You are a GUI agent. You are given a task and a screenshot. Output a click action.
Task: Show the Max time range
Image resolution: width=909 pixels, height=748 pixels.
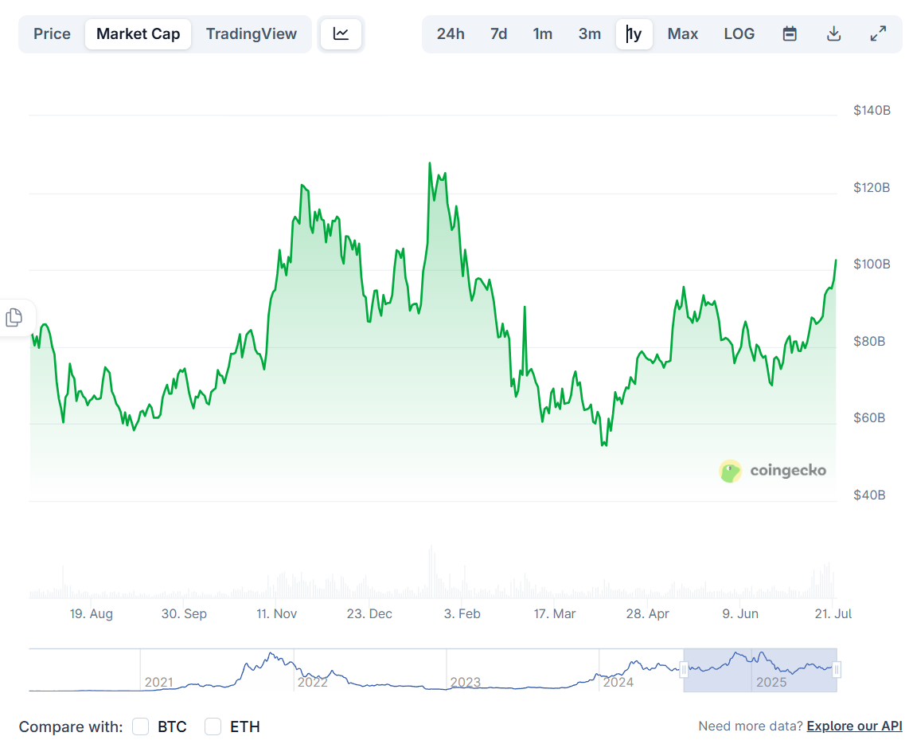pos(682,34)
